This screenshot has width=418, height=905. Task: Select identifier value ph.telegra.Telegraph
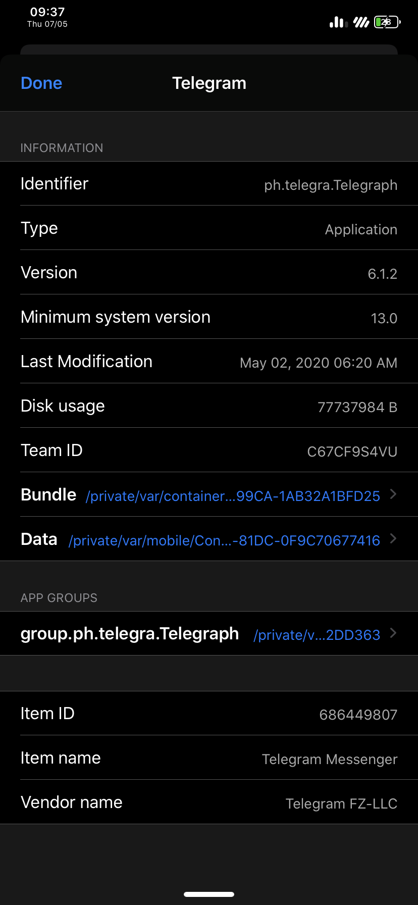(331, 185)
